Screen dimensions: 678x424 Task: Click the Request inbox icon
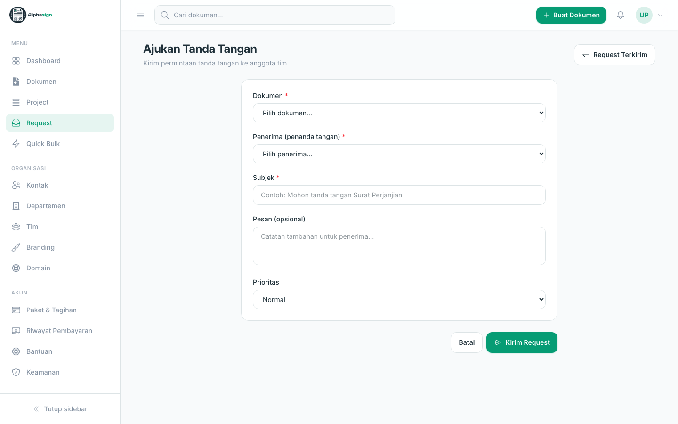point(16,123)
